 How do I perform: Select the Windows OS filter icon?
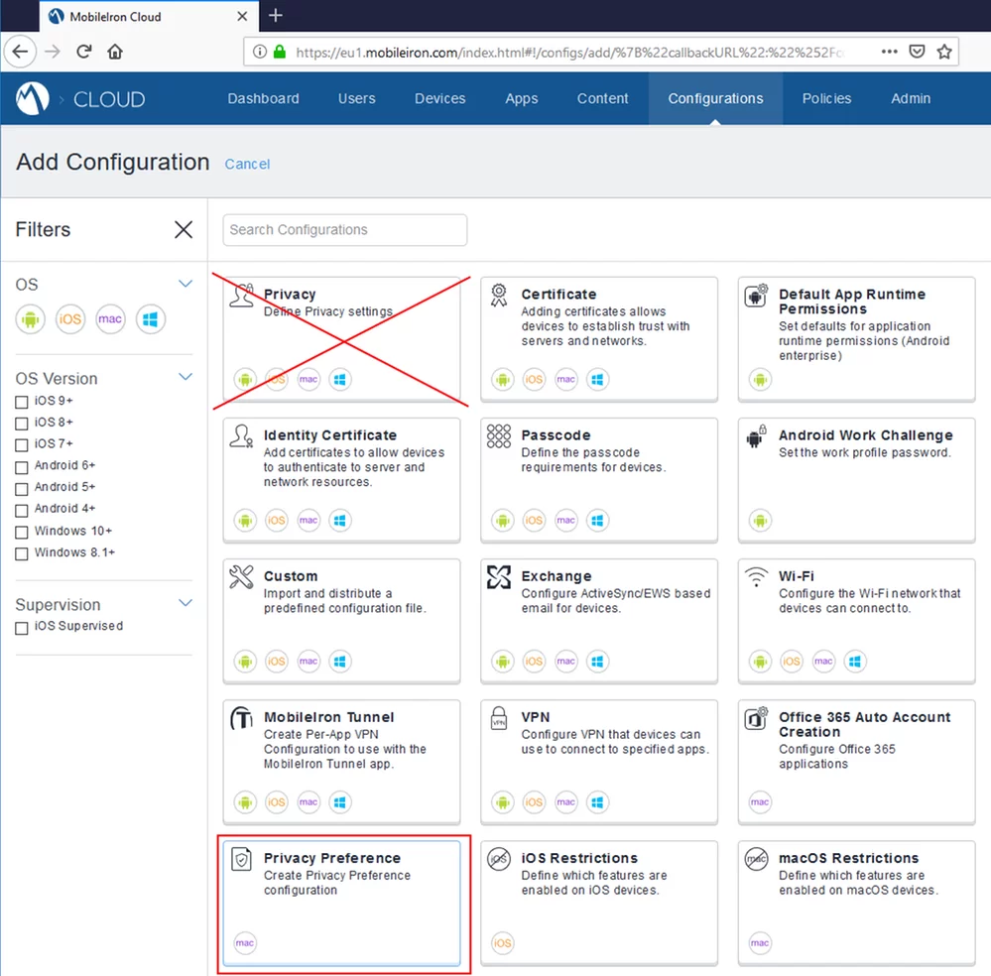151,319
